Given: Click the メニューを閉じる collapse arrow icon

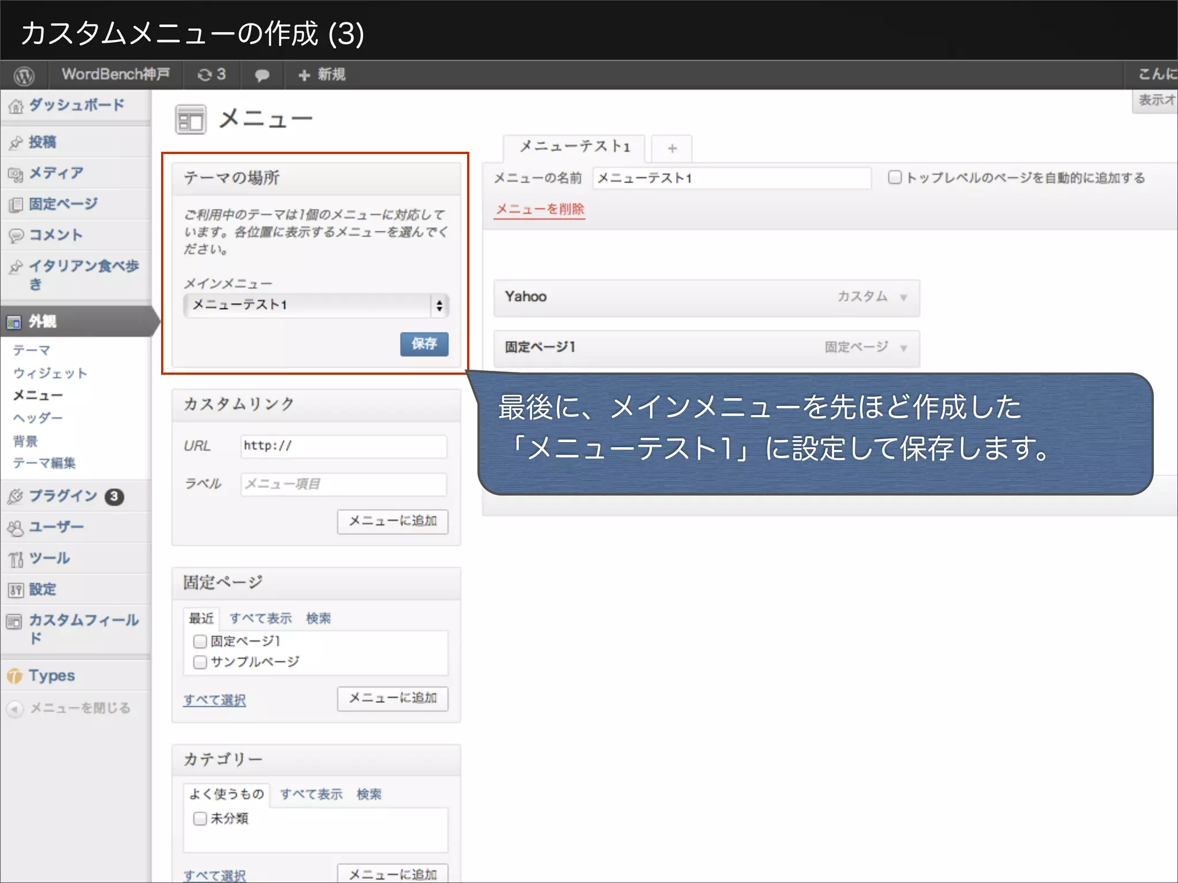Looking at the screenshot, I should click(15, 708).
